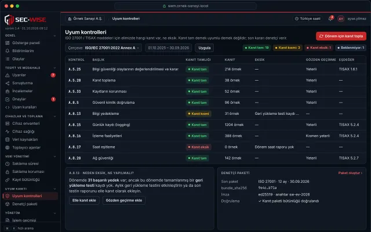Open the Gösterge paneli menu item
The width and height of the screenshot is (371, 232).
(30, 43)
